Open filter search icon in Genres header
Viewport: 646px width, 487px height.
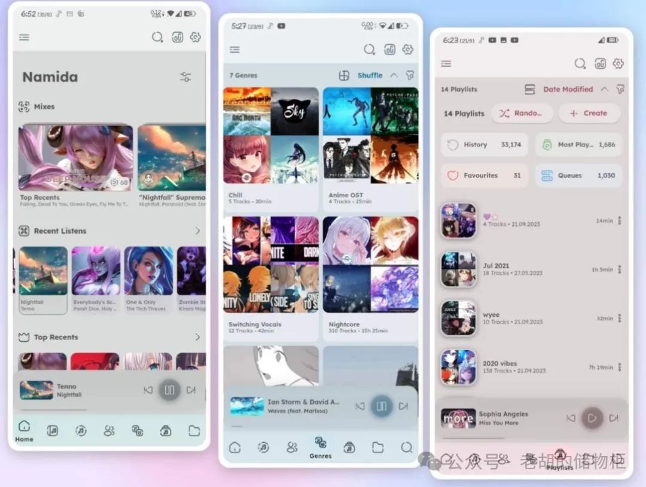click(x=410, y=75)
